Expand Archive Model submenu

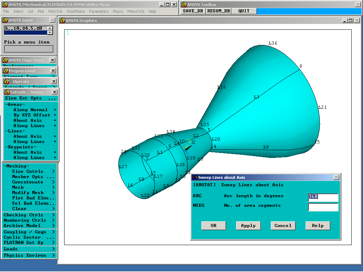pyautogui.click(x=29, y=226)
